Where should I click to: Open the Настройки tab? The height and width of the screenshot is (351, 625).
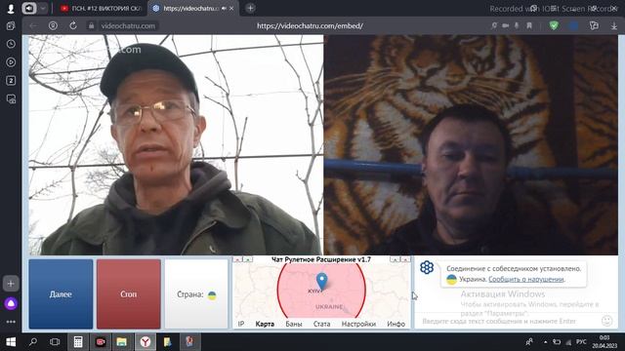358,324
